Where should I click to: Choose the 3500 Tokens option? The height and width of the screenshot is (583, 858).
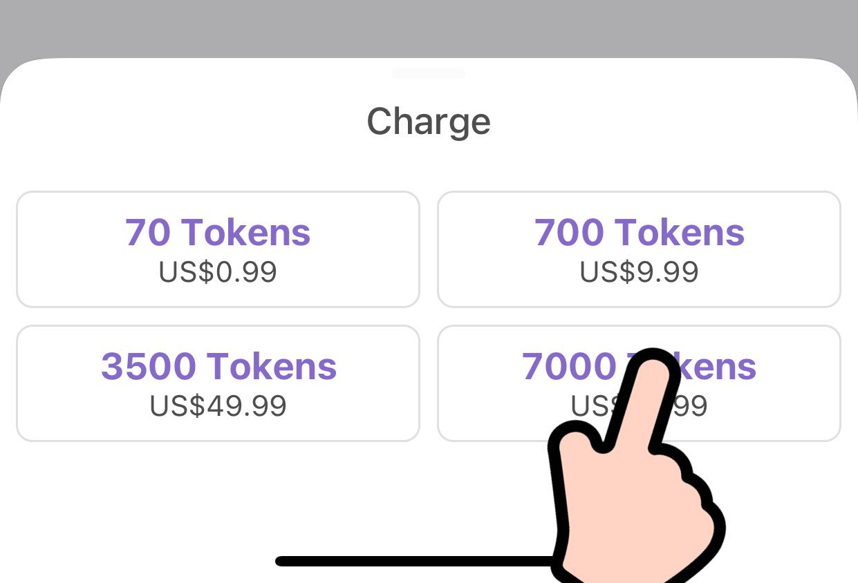coord(218,383)
